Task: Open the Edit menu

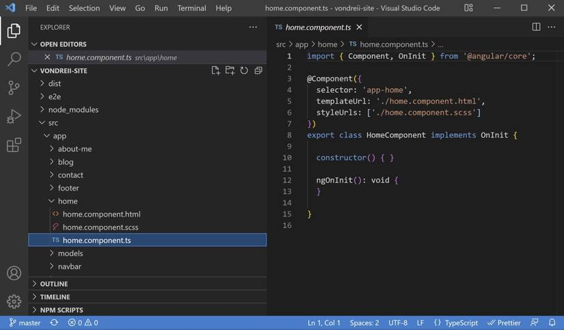Action: click(53, 8)
